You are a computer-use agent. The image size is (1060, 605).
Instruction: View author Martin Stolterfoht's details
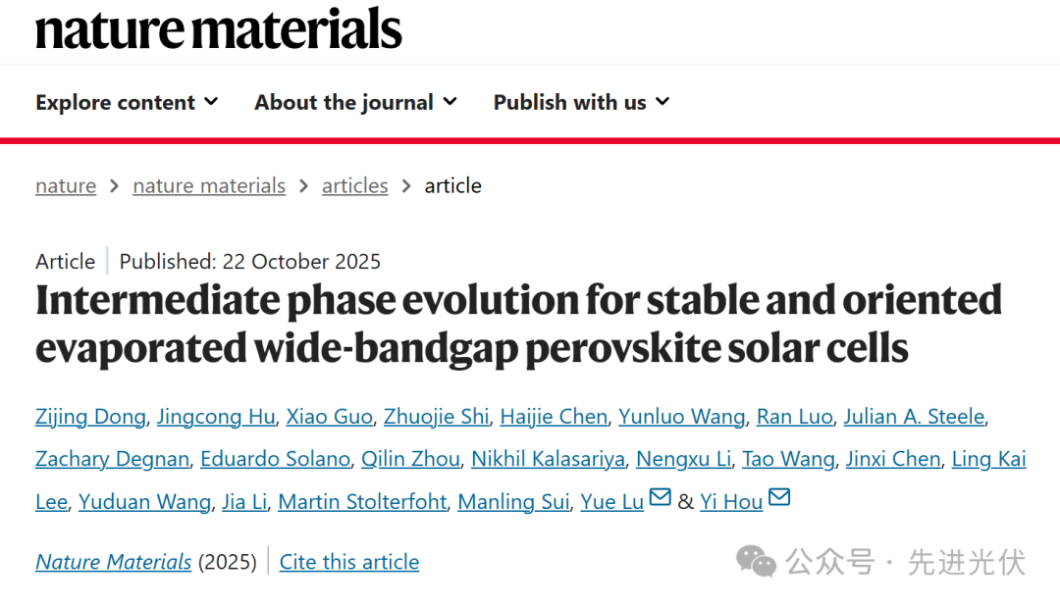click(362, 502)
